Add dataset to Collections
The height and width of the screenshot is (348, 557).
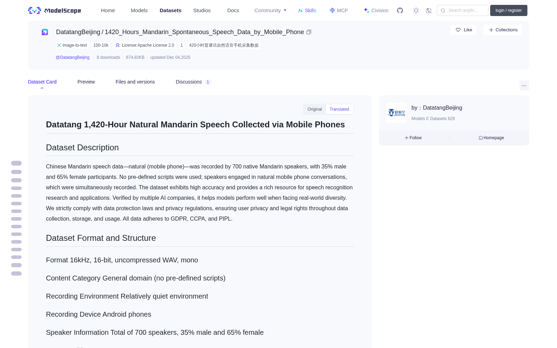[x=503, y=30]
